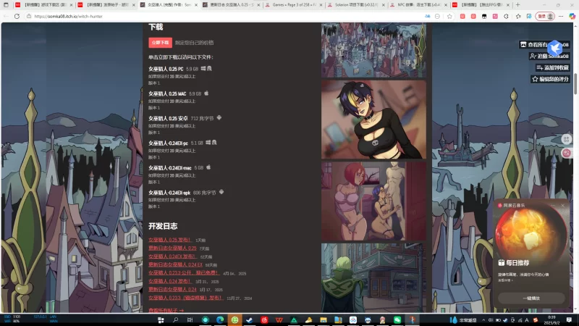Click Android icon beside 0.25 安卓 file
This screenshot has width=579, height=326.
(x=219, y=118)
